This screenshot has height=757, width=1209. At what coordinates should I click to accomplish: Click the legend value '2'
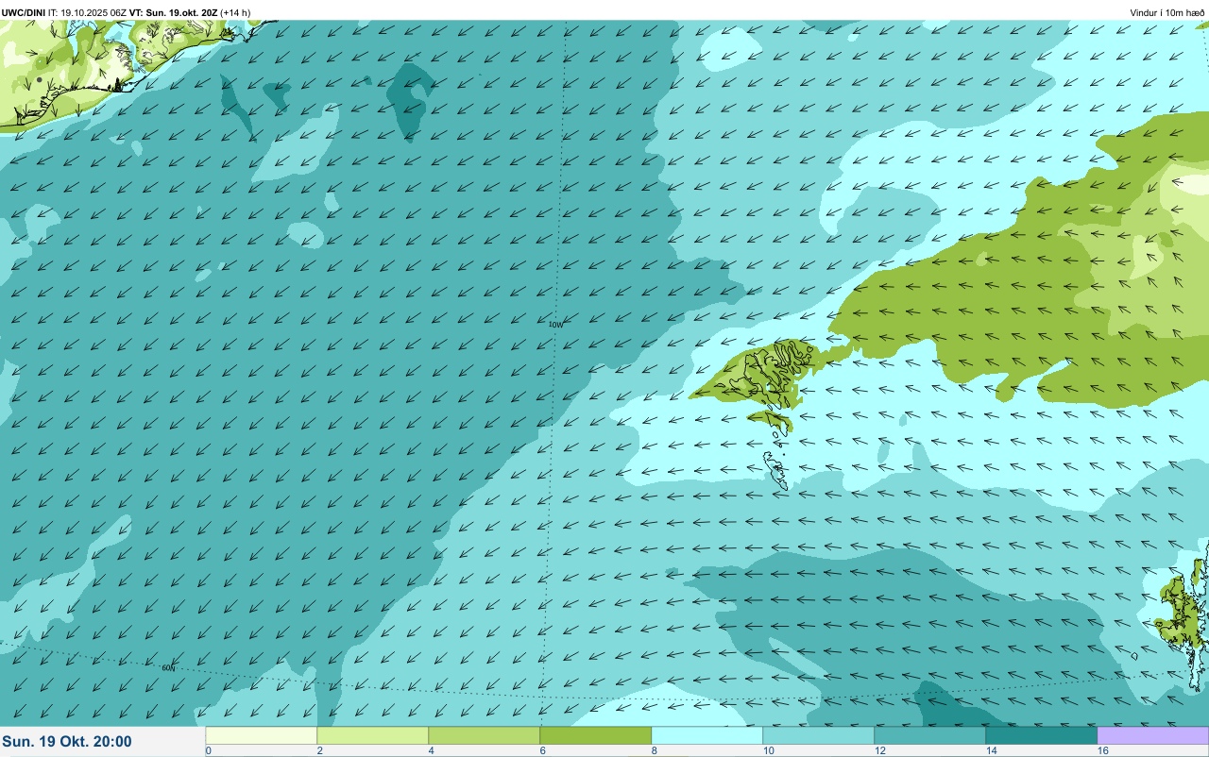[319, 750]
